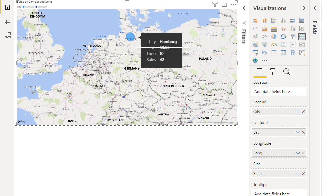This screenshot has width=322, height=196.
Task: Choose the Gauge visual
Action: coord(274,45)
